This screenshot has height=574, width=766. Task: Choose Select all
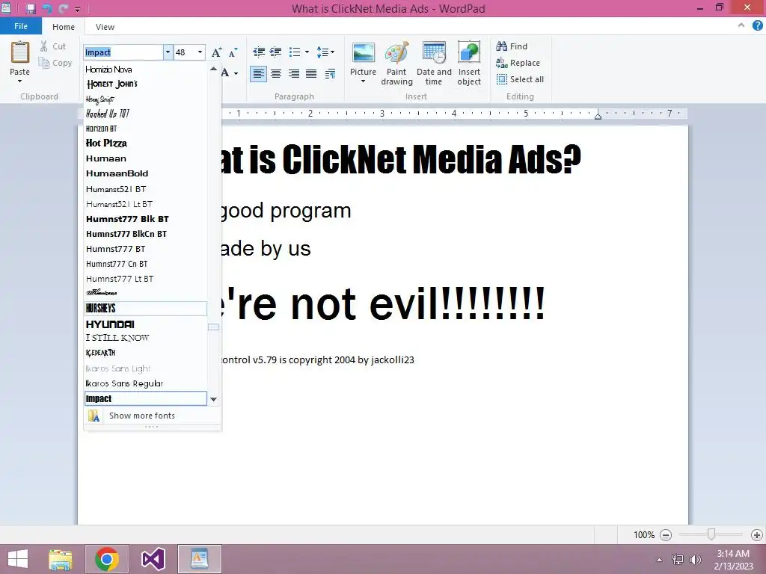(520, 79)
